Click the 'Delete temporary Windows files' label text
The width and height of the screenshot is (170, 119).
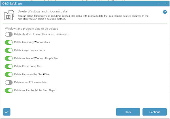coord(32,42)
